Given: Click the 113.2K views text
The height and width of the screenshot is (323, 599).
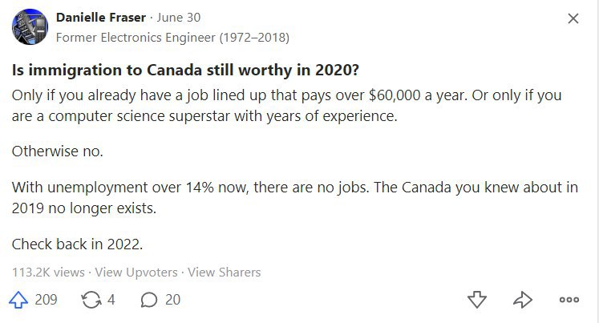Looking at the screenshot, I should coord(48,273).
